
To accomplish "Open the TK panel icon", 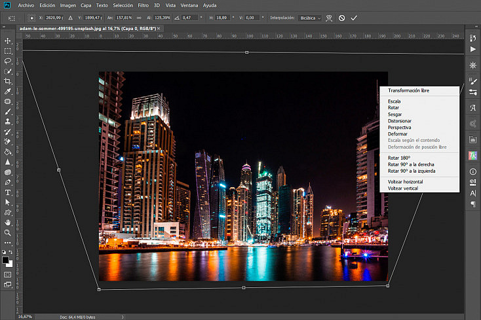I will click(472, 156).
